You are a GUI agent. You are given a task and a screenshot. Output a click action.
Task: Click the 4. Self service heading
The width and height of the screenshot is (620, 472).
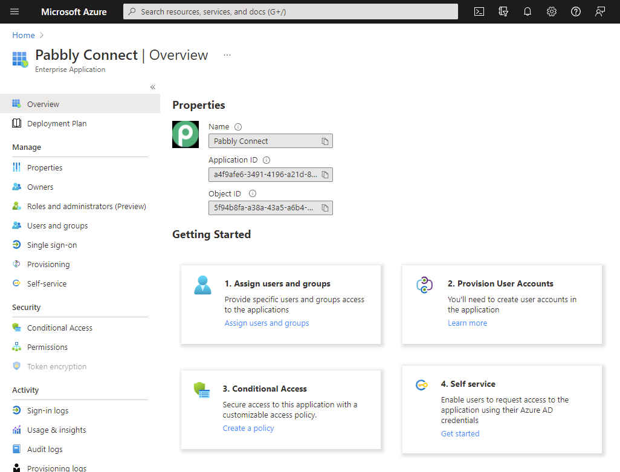[468, 384]
